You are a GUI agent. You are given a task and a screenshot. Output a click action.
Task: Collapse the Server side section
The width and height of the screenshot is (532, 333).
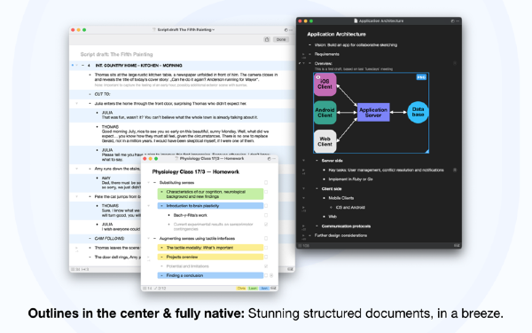tap(303, 161)
